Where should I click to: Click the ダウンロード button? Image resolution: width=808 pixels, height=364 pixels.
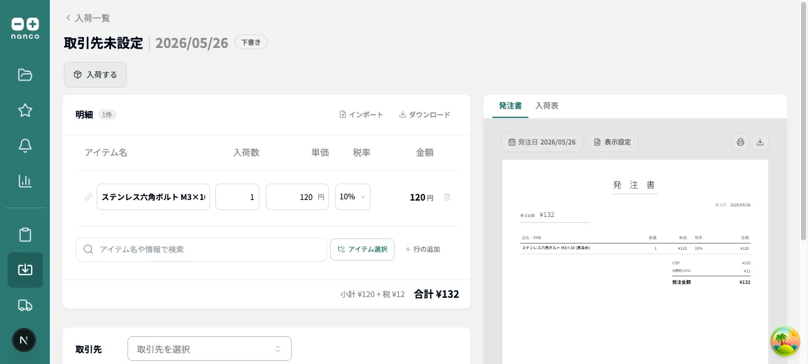tap(425, 115)
